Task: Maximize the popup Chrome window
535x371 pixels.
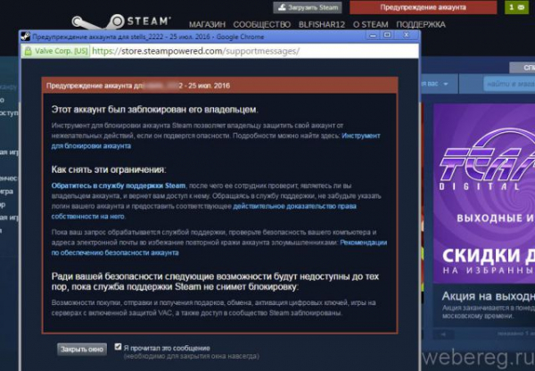Action: click(x=387, y=35)
